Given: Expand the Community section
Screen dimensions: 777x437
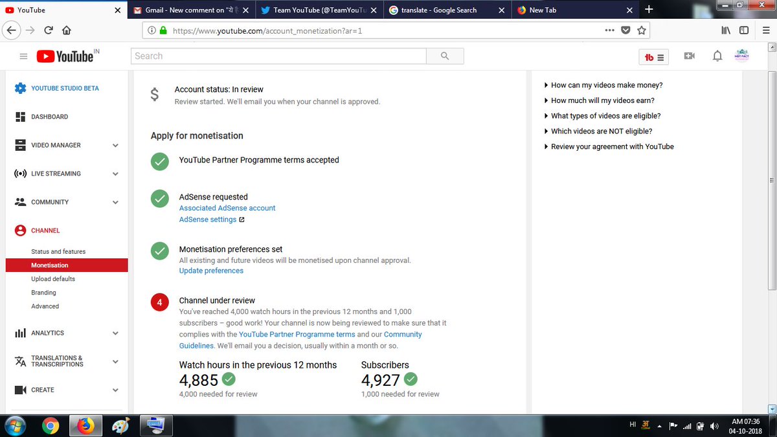Looking at the screenshot, I should click(x=115, y=203).
